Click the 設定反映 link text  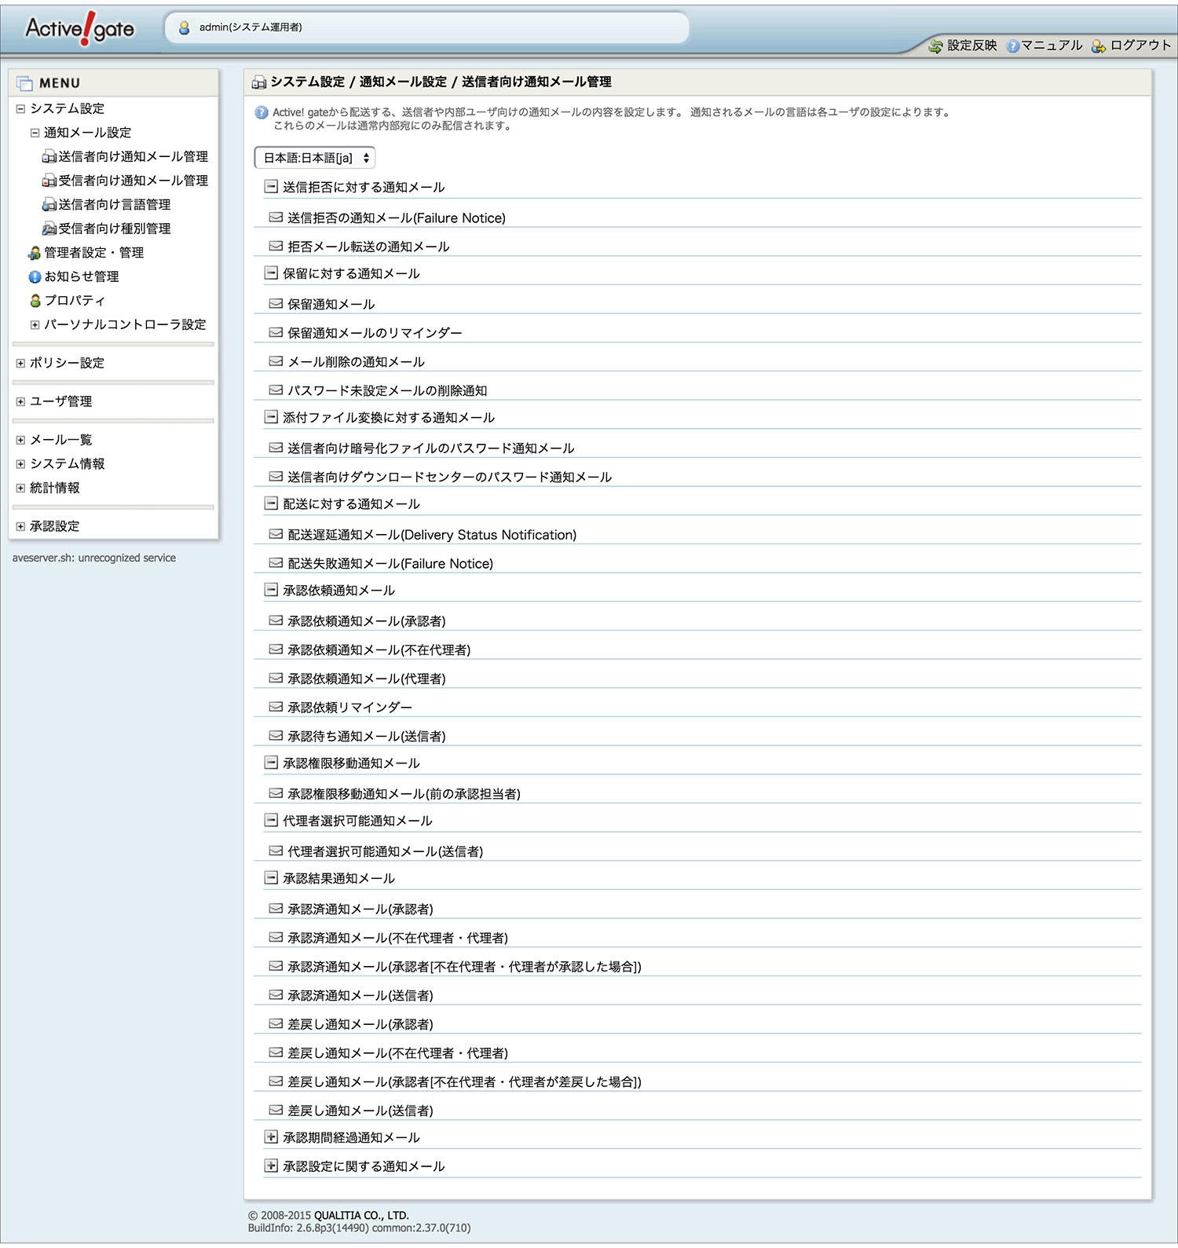(971, 46)
